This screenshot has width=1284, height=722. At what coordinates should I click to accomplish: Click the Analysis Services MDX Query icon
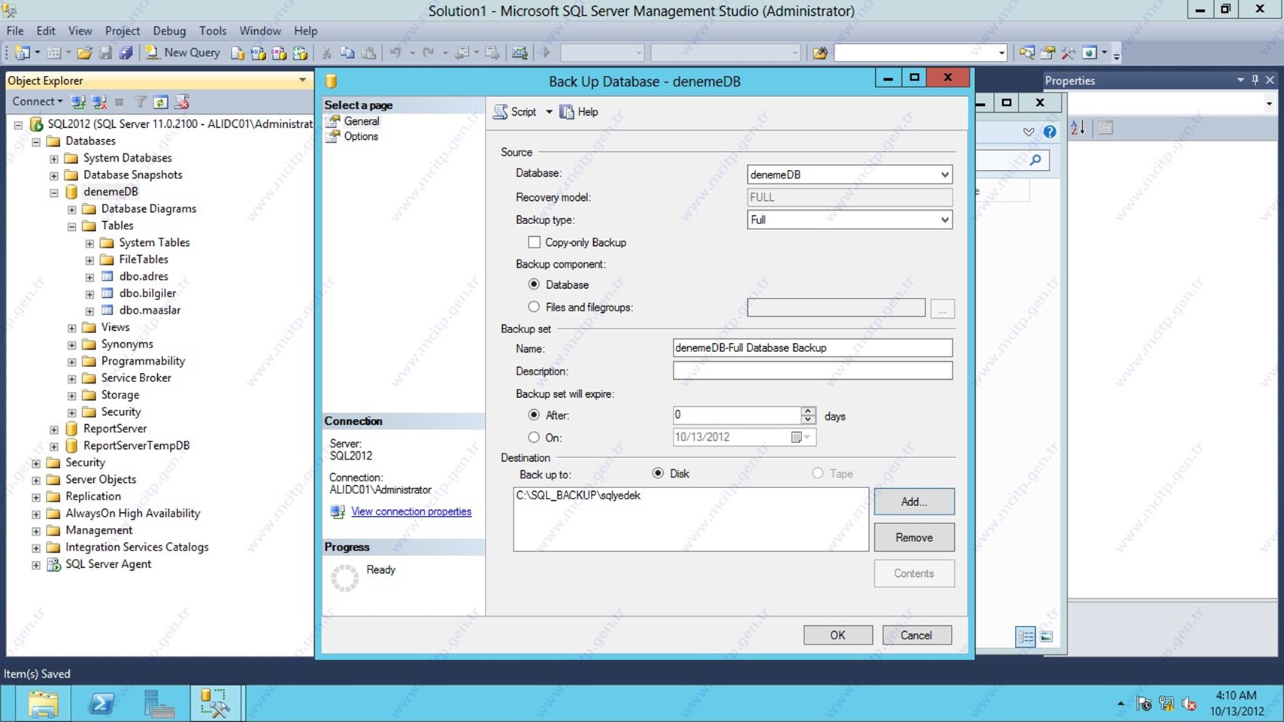pyautogui.click(x=258, y=53)
